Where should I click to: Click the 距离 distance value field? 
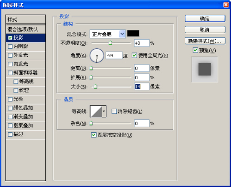click(x=142, y=68)
